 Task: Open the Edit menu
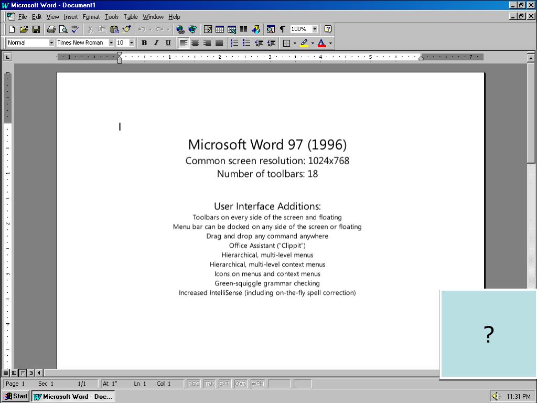[x=37, y=17]
